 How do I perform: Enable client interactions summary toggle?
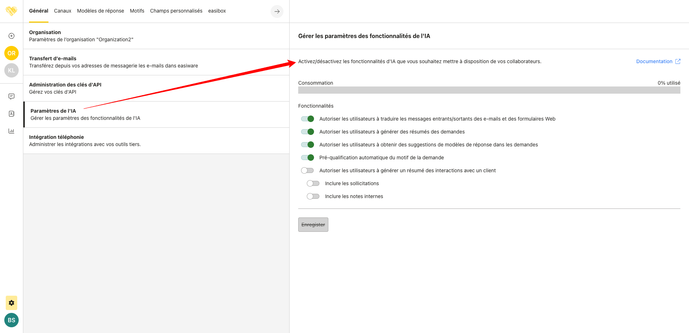[x=308, y=170]
